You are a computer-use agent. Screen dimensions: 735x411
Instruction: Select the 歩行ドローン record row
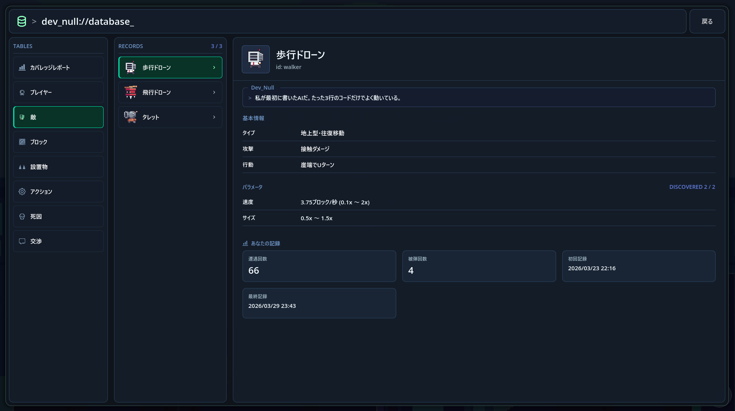click(x=170, y=67)
